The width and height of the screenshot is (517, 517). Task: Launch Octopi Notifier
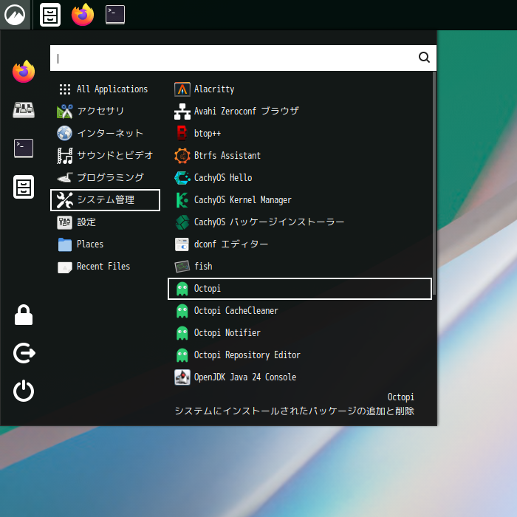pyautogui.click(x=300, y=332)
